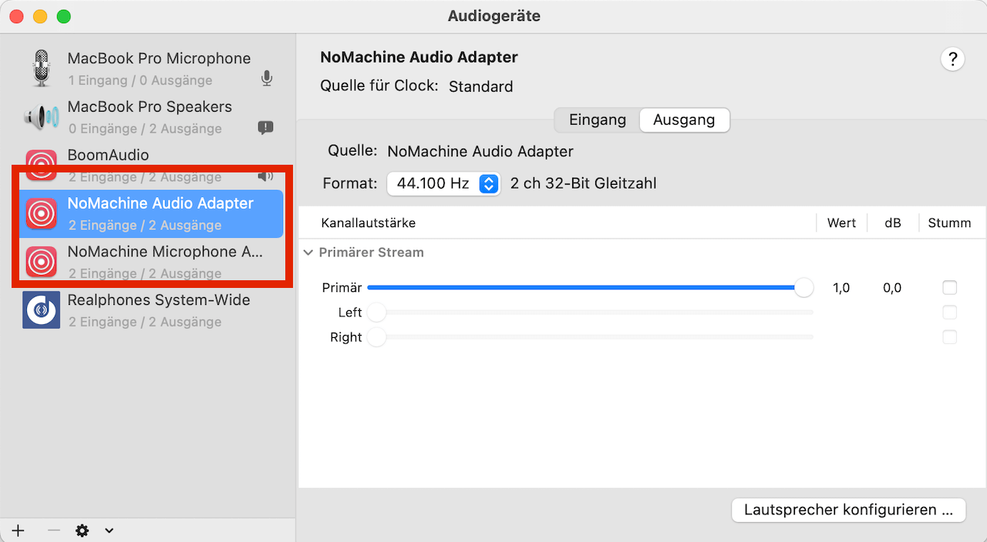Click the Quelle für Clock 'Standard' value
The image size is (987, 542).
click(481, 86)
